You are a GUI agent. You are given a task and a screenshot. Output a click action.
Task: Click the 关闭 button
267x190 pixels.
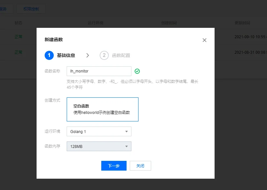click(140, 166)
